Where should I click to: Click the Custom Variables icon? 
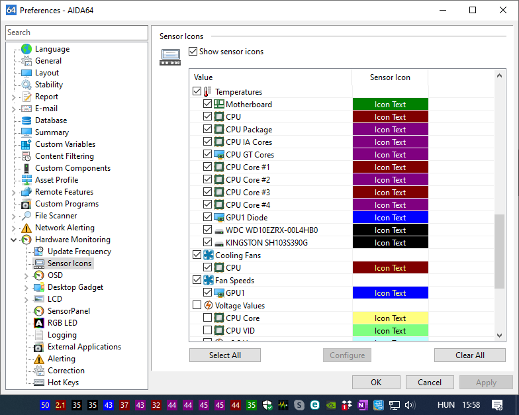(26, 144)
